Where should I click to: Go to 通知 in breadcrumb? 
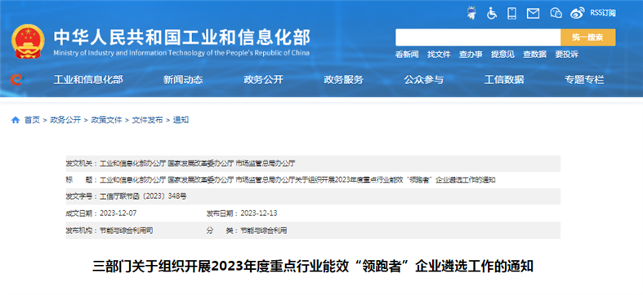[181, 120]
